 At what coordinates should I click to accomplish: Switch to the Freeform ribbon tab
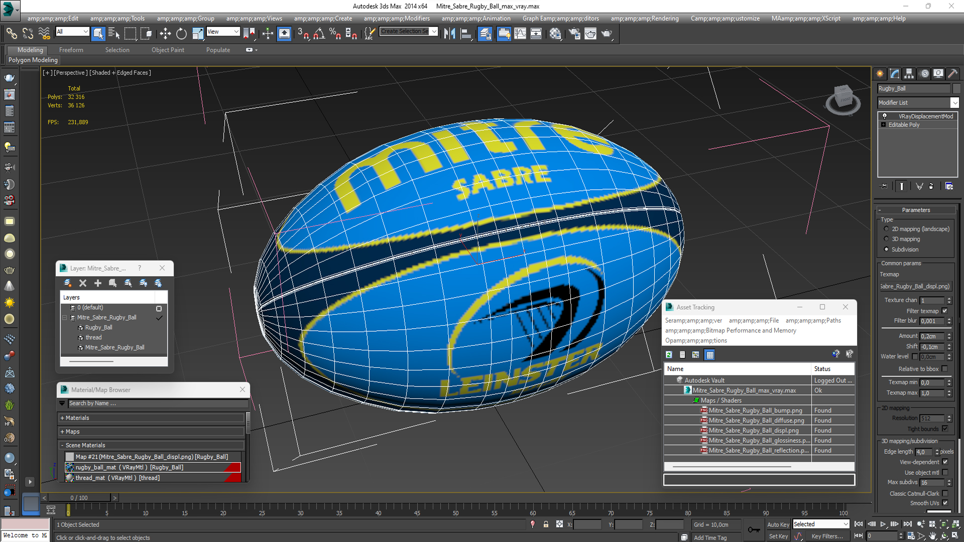pyautogui.click(x=71, y=50)
